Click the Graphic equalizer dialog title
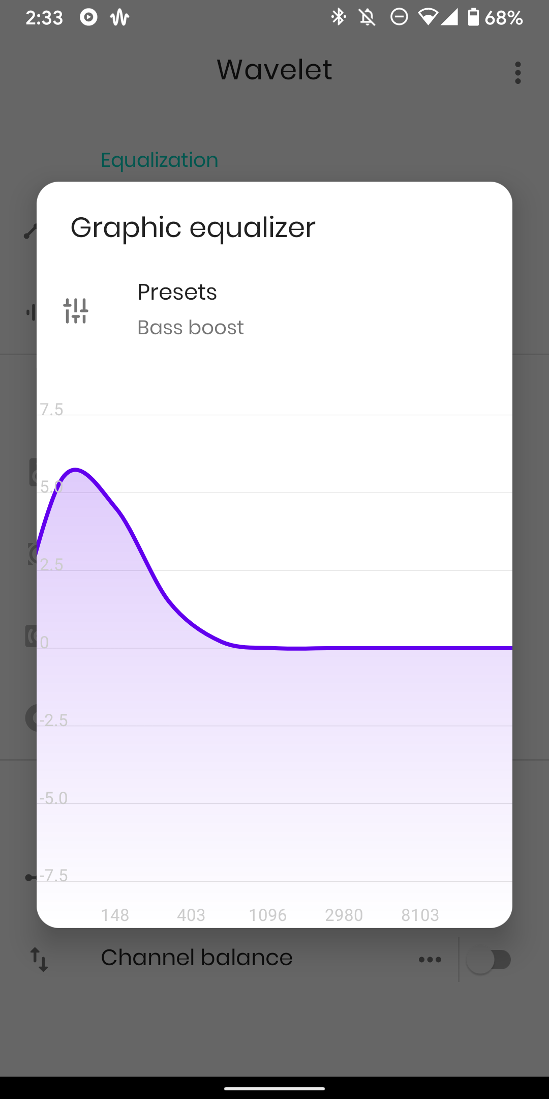The height and width of the screenshot is (1099, 549). point(193,227)
